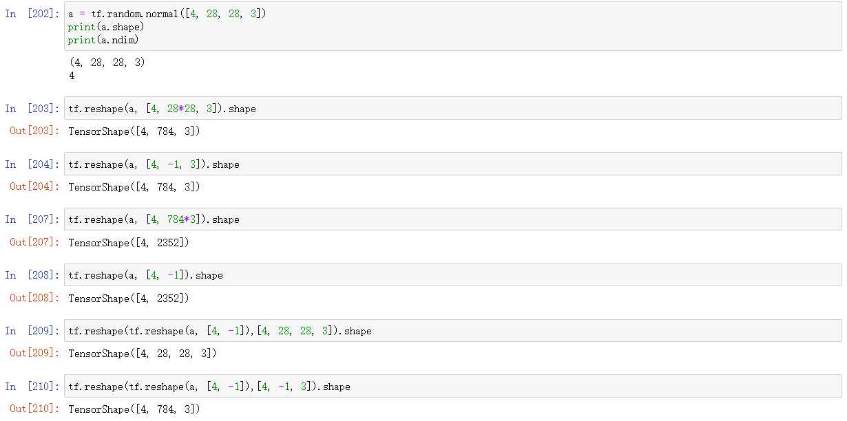Click the print(a.shape) line

coord(106,27)
